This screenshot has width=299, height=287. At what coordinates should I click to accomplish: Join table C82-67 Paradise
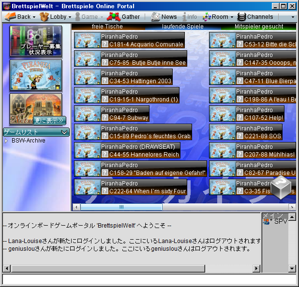coord(253,169)
